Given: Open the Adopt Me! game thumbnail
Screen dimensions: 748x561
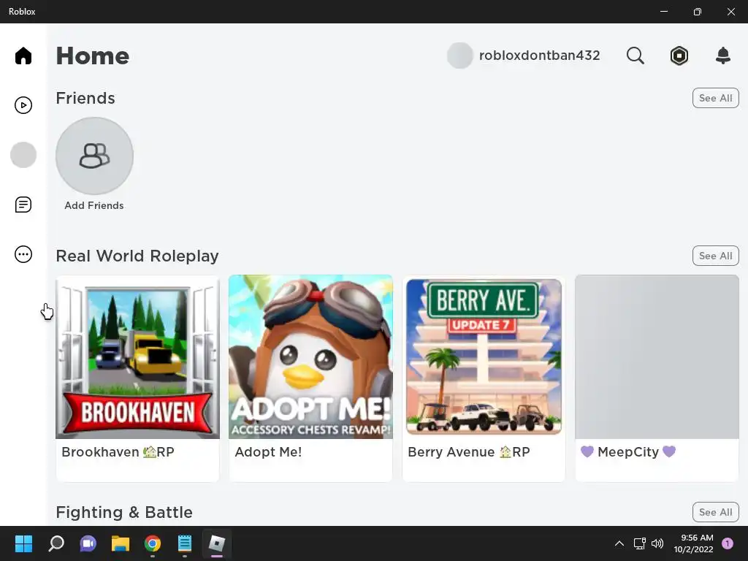Looking at the screenshot, I should [x=310, y=356].
